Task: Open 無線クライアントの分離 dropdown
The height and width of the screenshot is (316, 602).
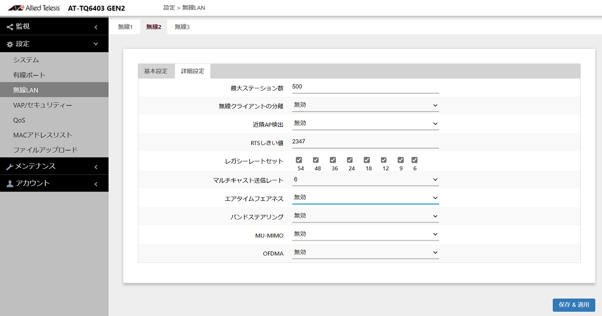Action: pos(365,105)
